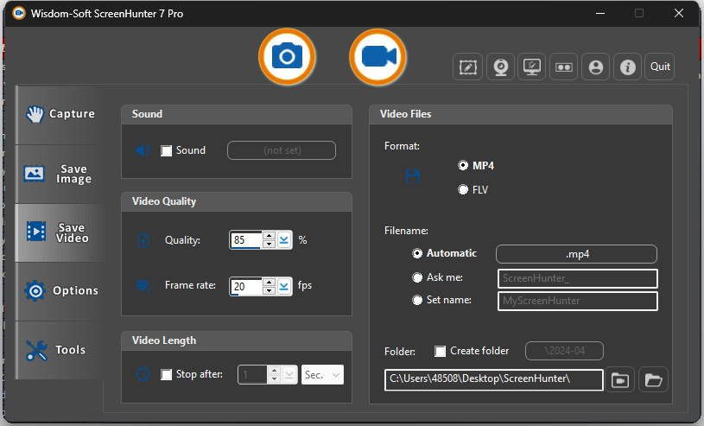This screenshot has height=426, width=704.
Task: Switch to the Save Image tab
Action: 60,174
